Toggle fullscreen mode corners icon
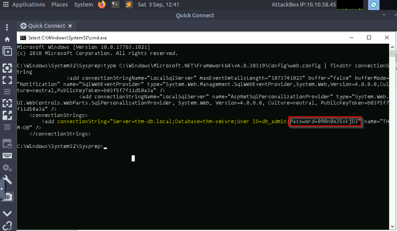The width and height of the screenshot is (397, 231). tap(7, 80)
